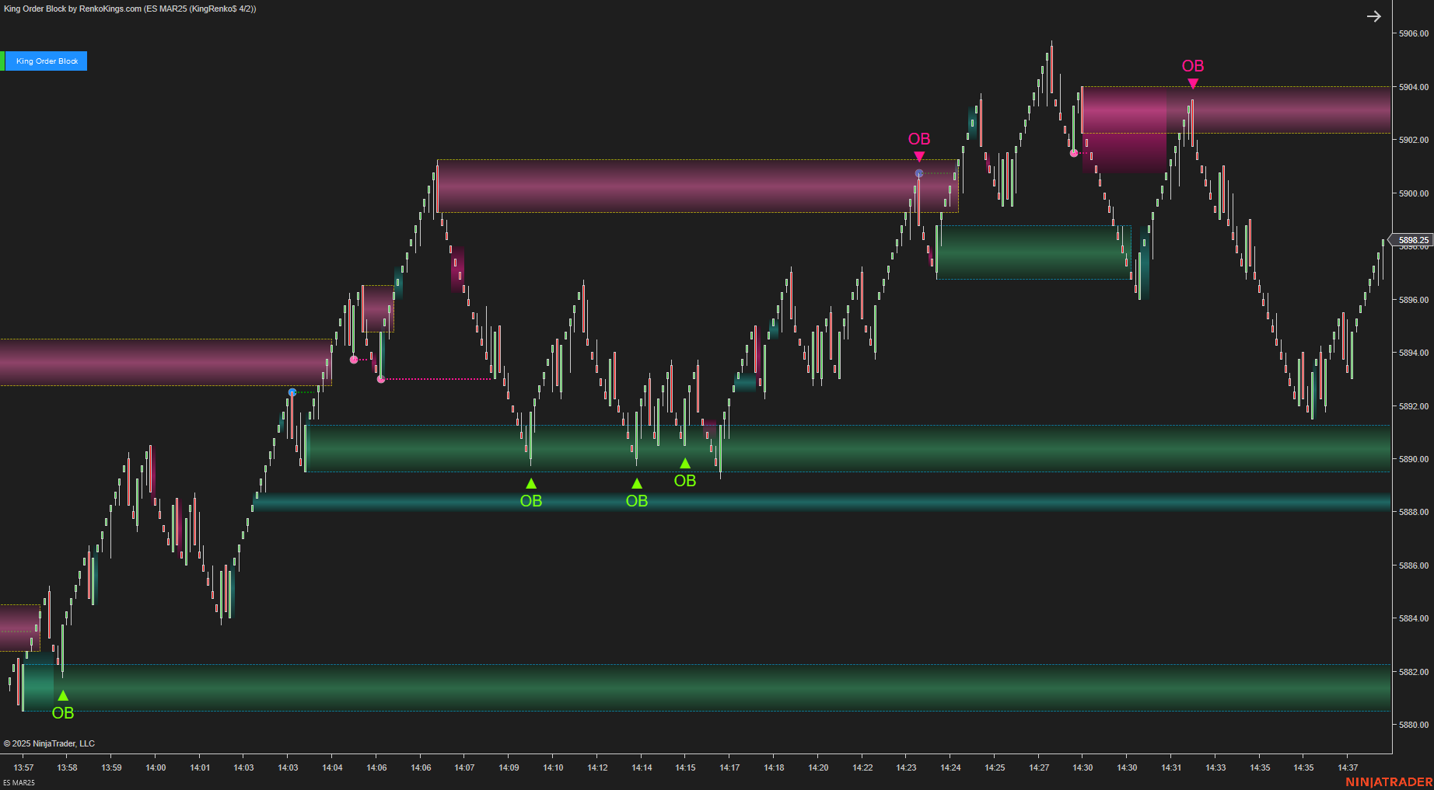Screen dimensions: 1434x790
Task: Click the King Order Block indicator button
Action: (x=47, y=61)
